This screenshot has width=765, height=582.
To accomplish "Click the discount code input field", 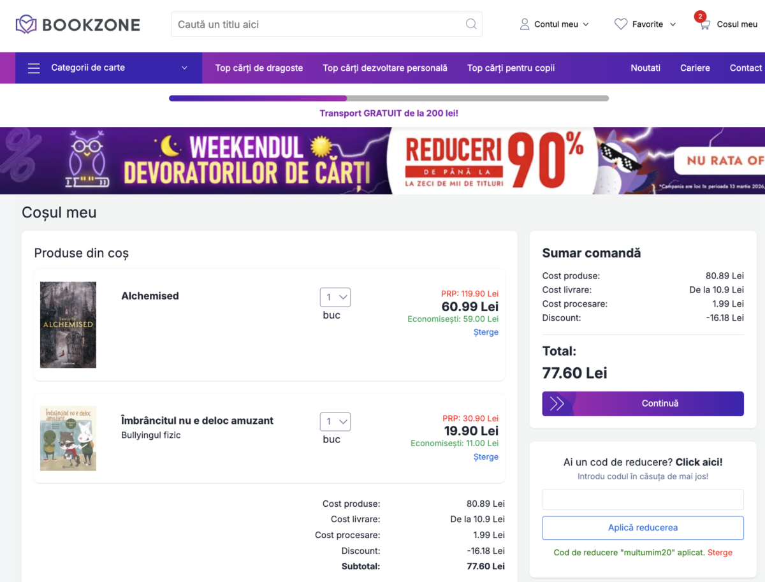I will click(x=643, y=499).
